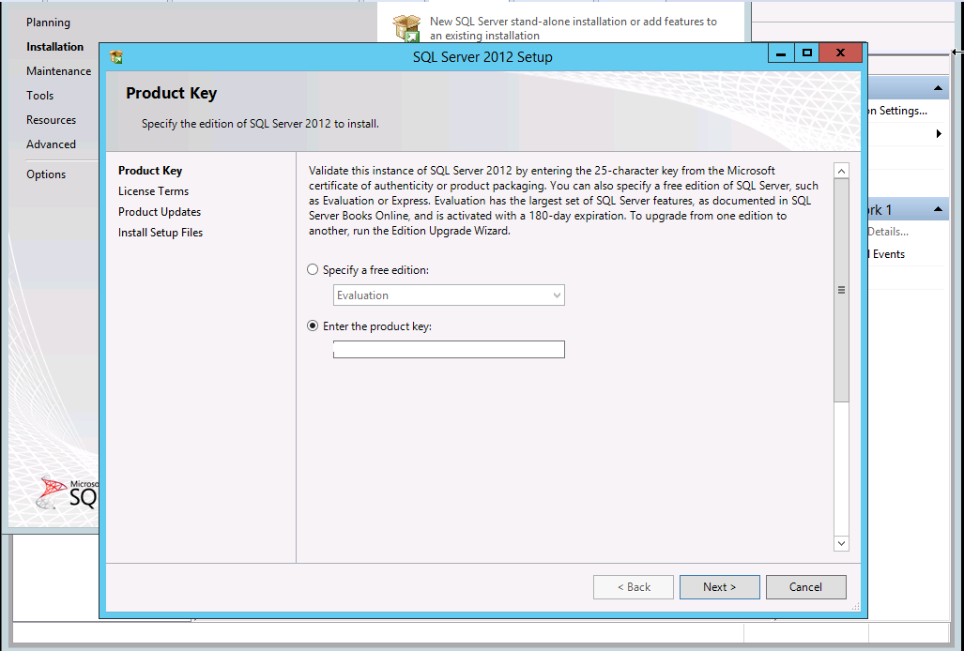Maximize the SQL Server 2012 Setup window
The width and height of the screenshot is (964, 651).
tap(806, 53)
